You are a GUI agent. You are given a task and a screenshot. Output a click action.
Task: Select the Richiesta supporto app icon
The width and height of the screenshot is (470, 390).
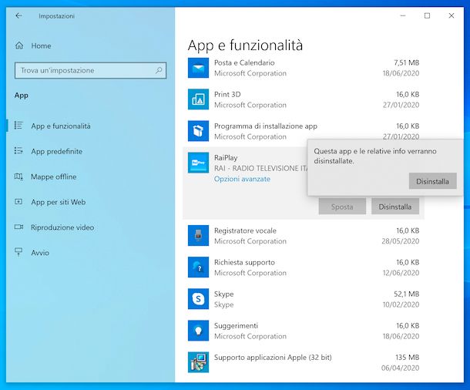198,267
